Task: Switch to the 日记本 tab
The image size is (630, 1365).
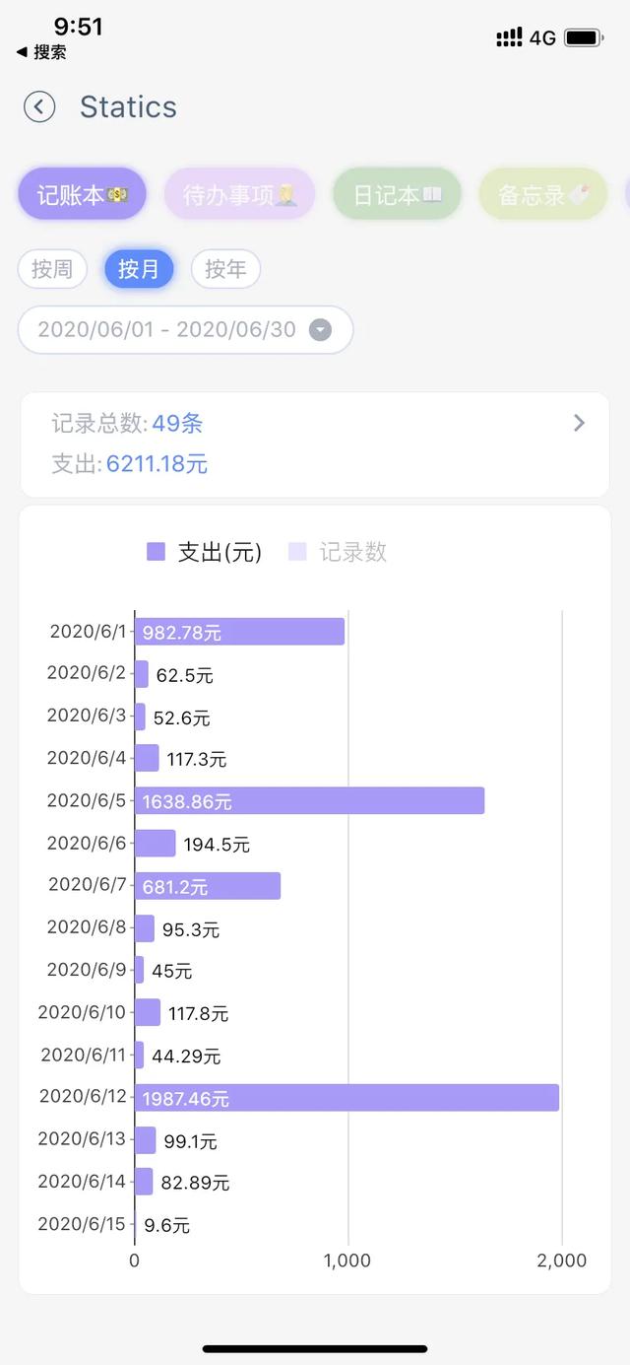Action: pyautogui.click(x=397, y=193)
